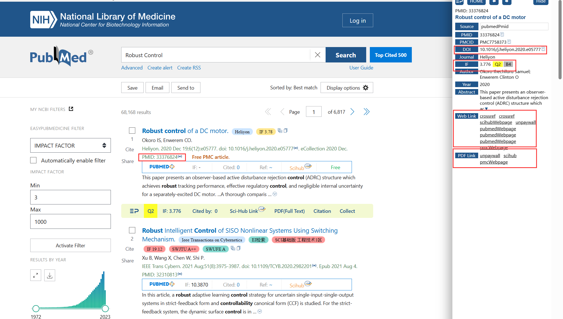Open PDF(Full Text) in the yellow toolbar
The image size is (563, 319).
[289, 211]
